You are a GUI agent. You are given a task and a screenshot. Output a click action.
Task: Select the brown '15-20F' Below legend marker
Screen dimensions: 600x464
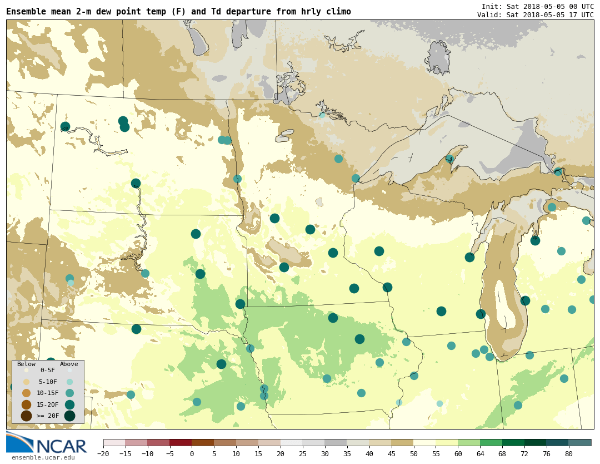point(26,404)
